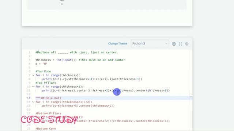Click the reset code history icon

[174, 44]
